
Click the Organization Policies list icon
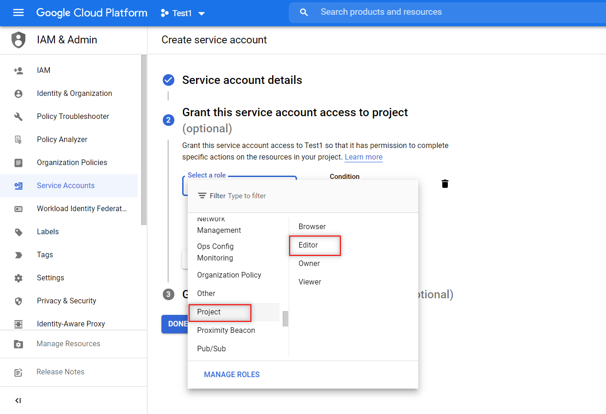pyautogui.click(x=18, y=163)
